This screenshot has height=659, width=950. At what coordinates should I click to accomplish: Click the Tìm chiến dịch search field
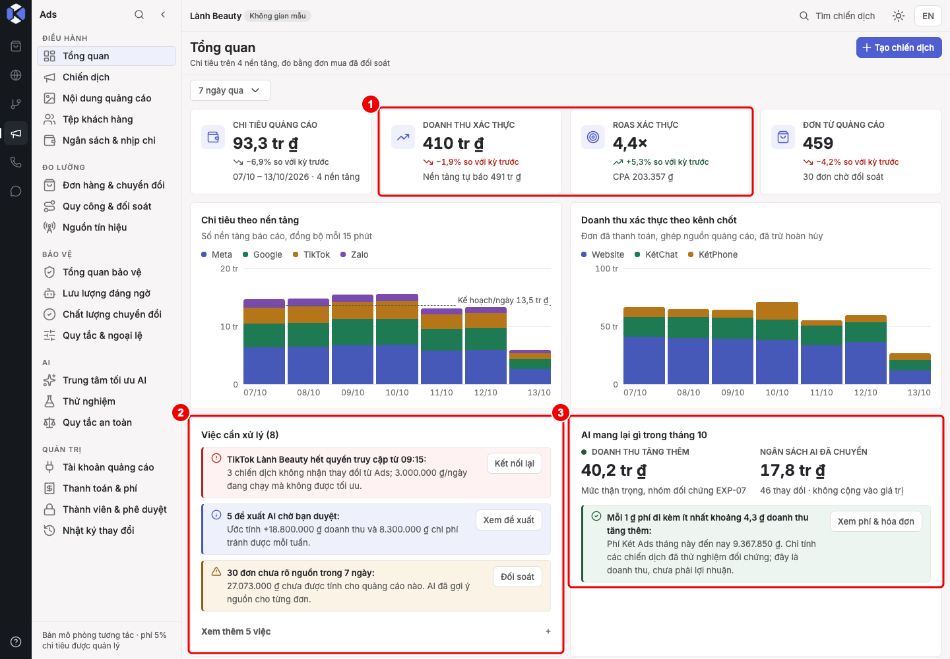(837, 16)
